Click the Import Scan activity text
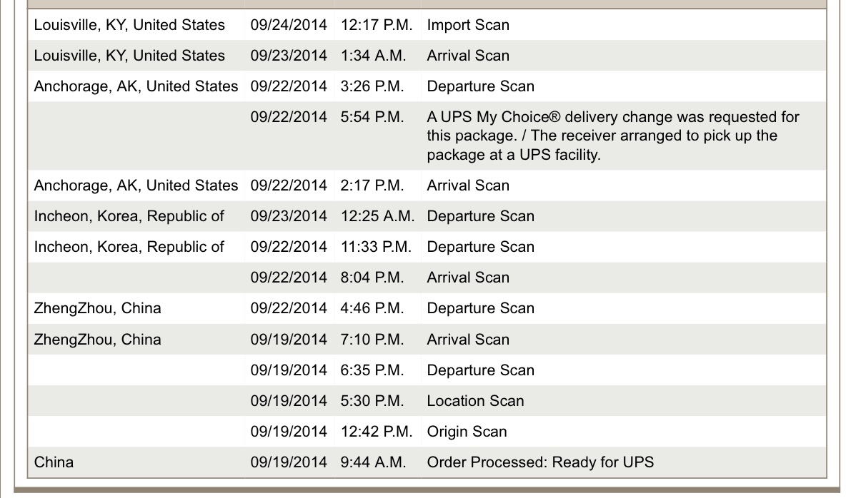The height and width of the screenshot is (498, 851). [468, 25]
